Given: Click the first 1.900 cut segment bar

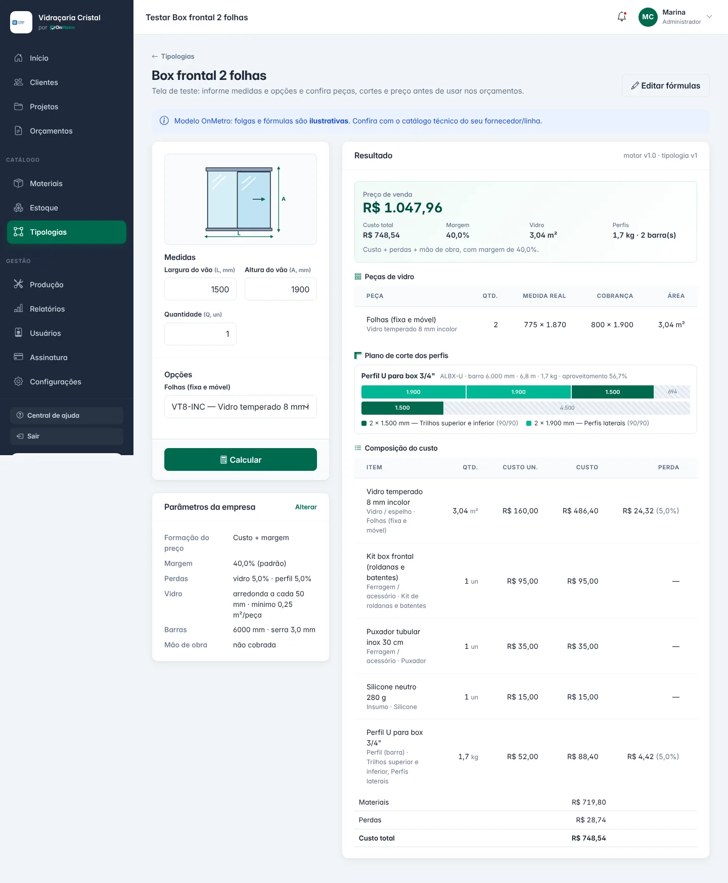Looking at the screenshot, I should pyautogui.click(x=414, y=392).
